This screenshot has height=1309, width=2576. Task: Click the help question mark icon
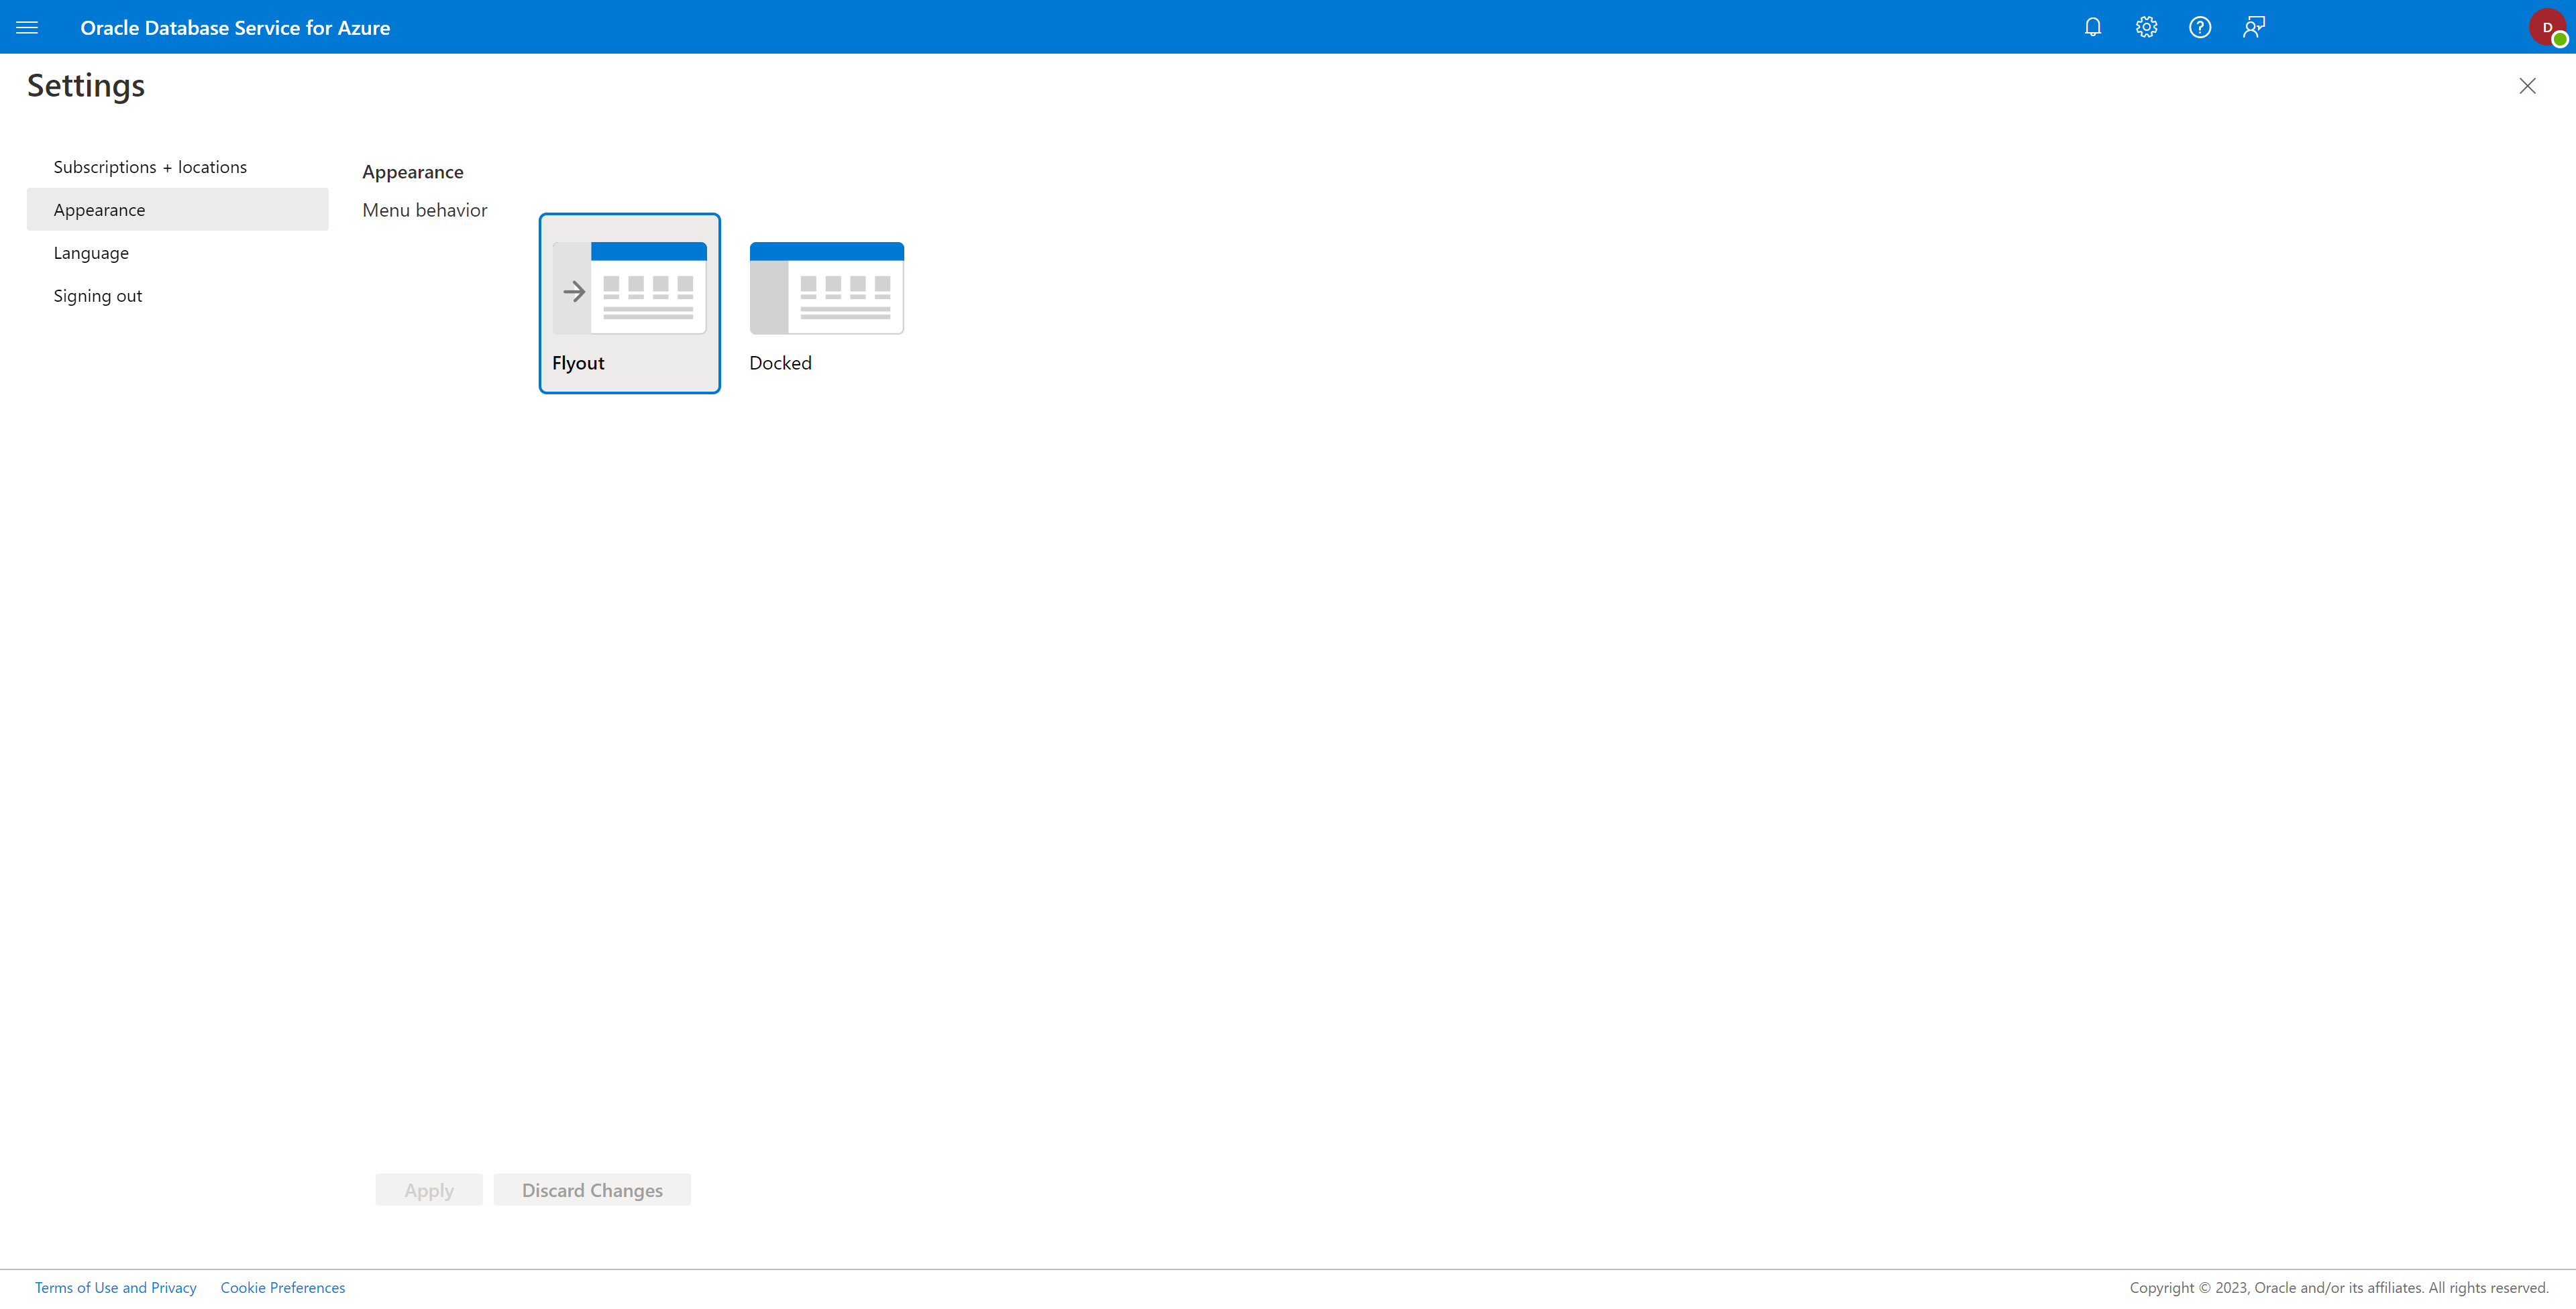coord(2200,27)
